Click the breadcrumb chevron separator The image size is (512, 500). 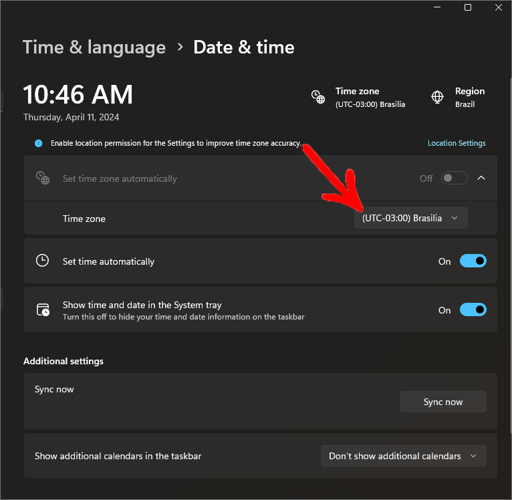point(180,47)
